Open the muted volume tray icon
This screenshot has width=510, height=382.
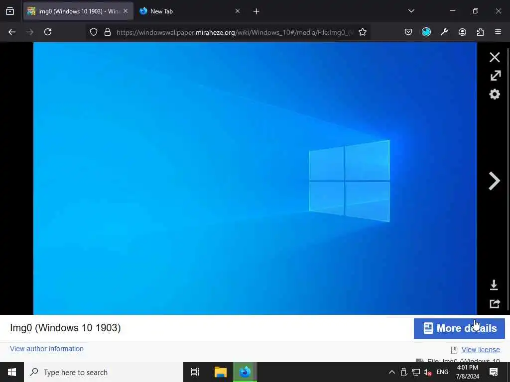coord(427,372)
